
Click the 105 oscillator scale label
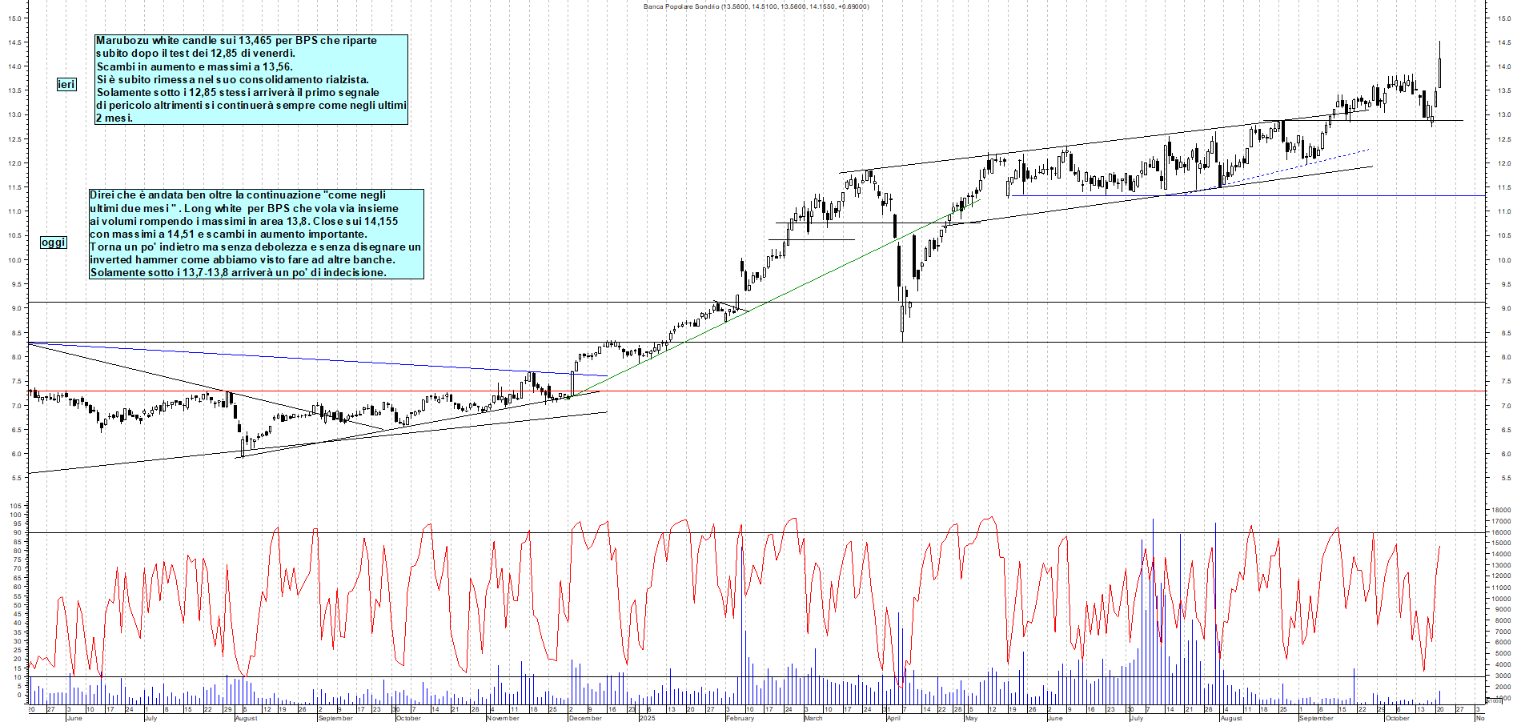[x=15, y=506]
